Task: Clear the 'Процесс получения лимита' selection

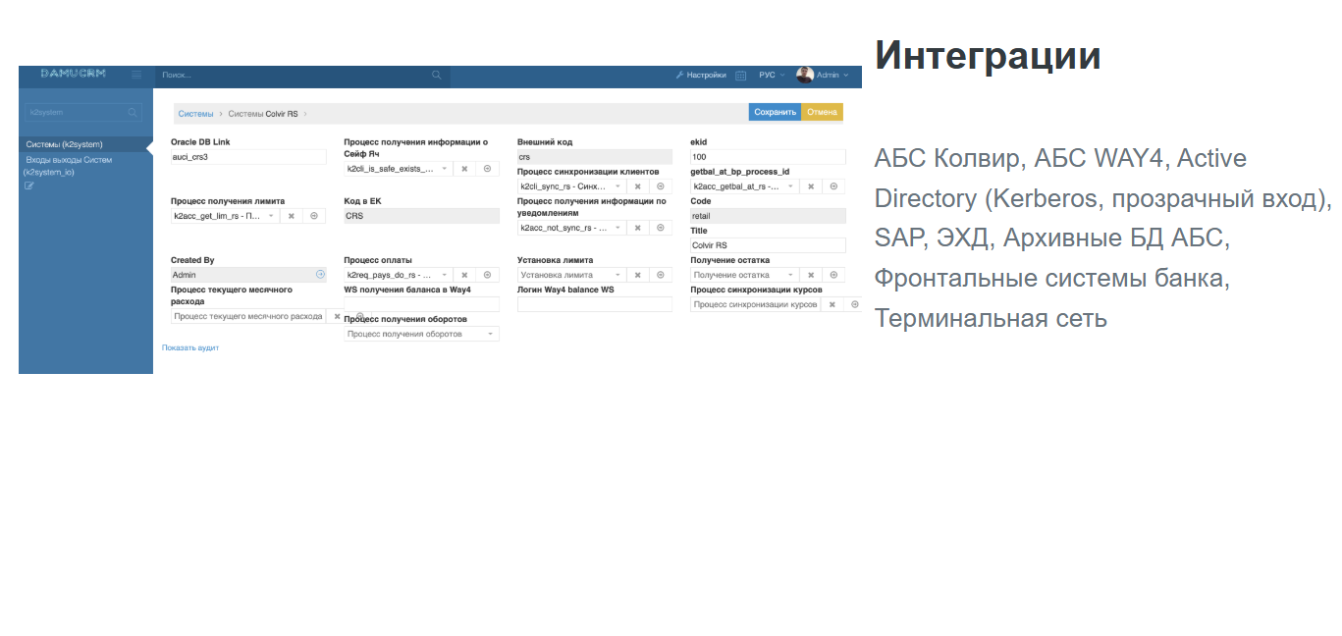Action: [x=292, y=216]
